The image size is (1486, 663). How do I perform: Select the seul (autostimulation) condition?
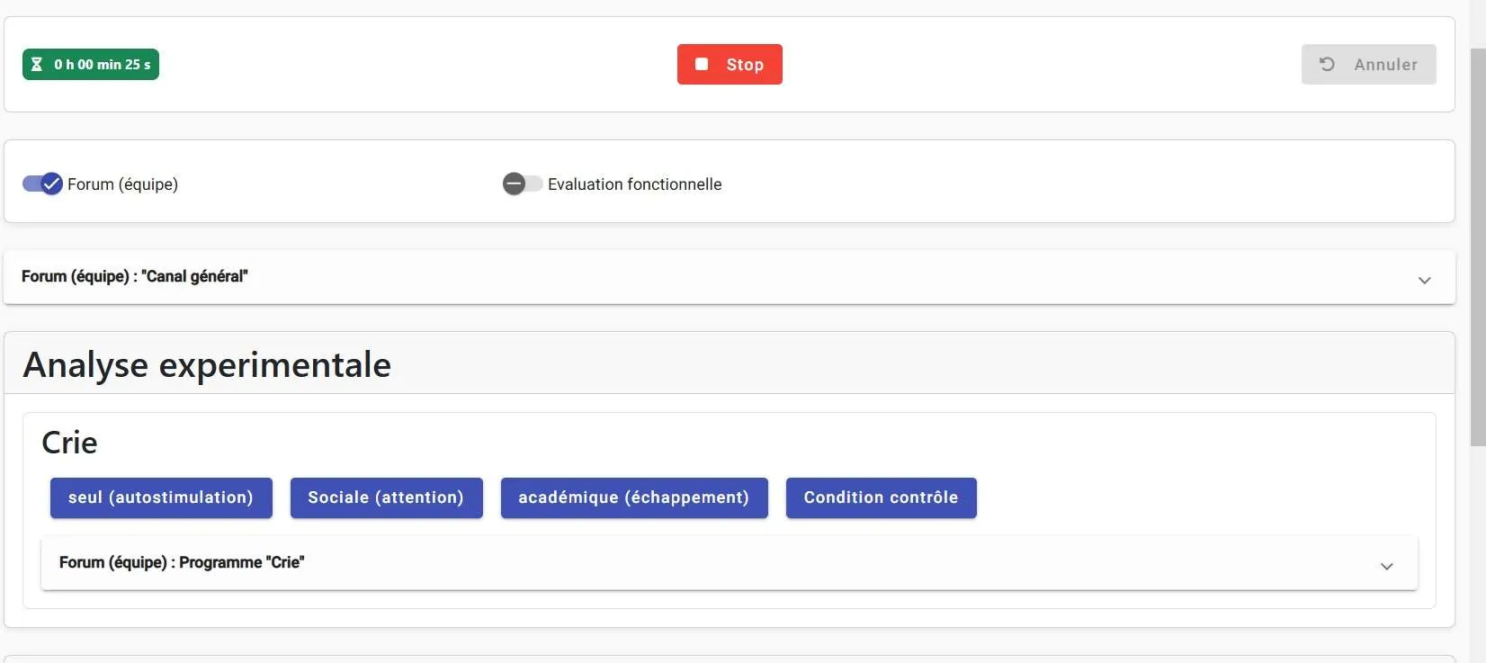pyautogui.click(x=161, y=497)
